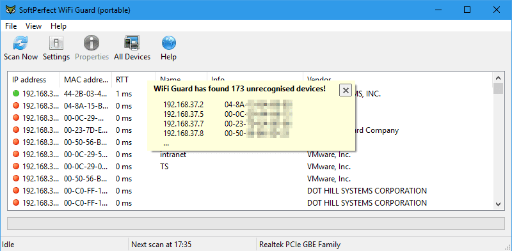Minimize the WiFi Guard window

click(438, 10)
